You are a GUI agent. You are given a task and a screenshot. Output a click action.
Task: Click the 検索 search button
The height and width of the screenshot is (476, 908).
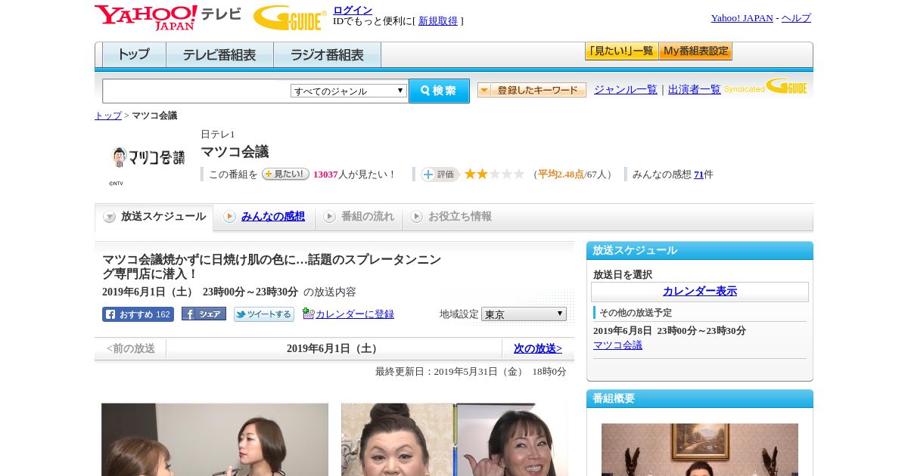(439, 91)
